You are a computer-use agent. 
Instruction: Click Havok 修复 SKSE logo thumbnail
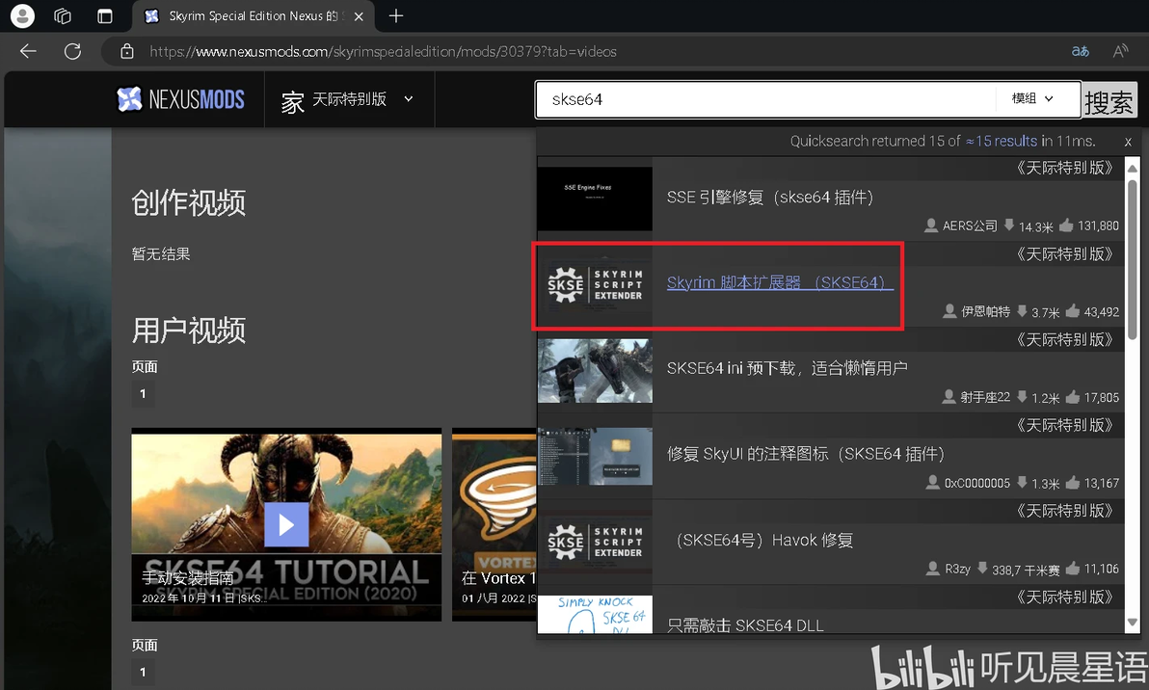(595, 542)
